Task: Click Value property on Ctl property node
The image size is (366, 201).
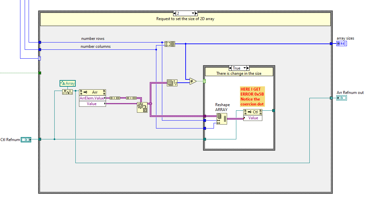Action: (253, 118)
